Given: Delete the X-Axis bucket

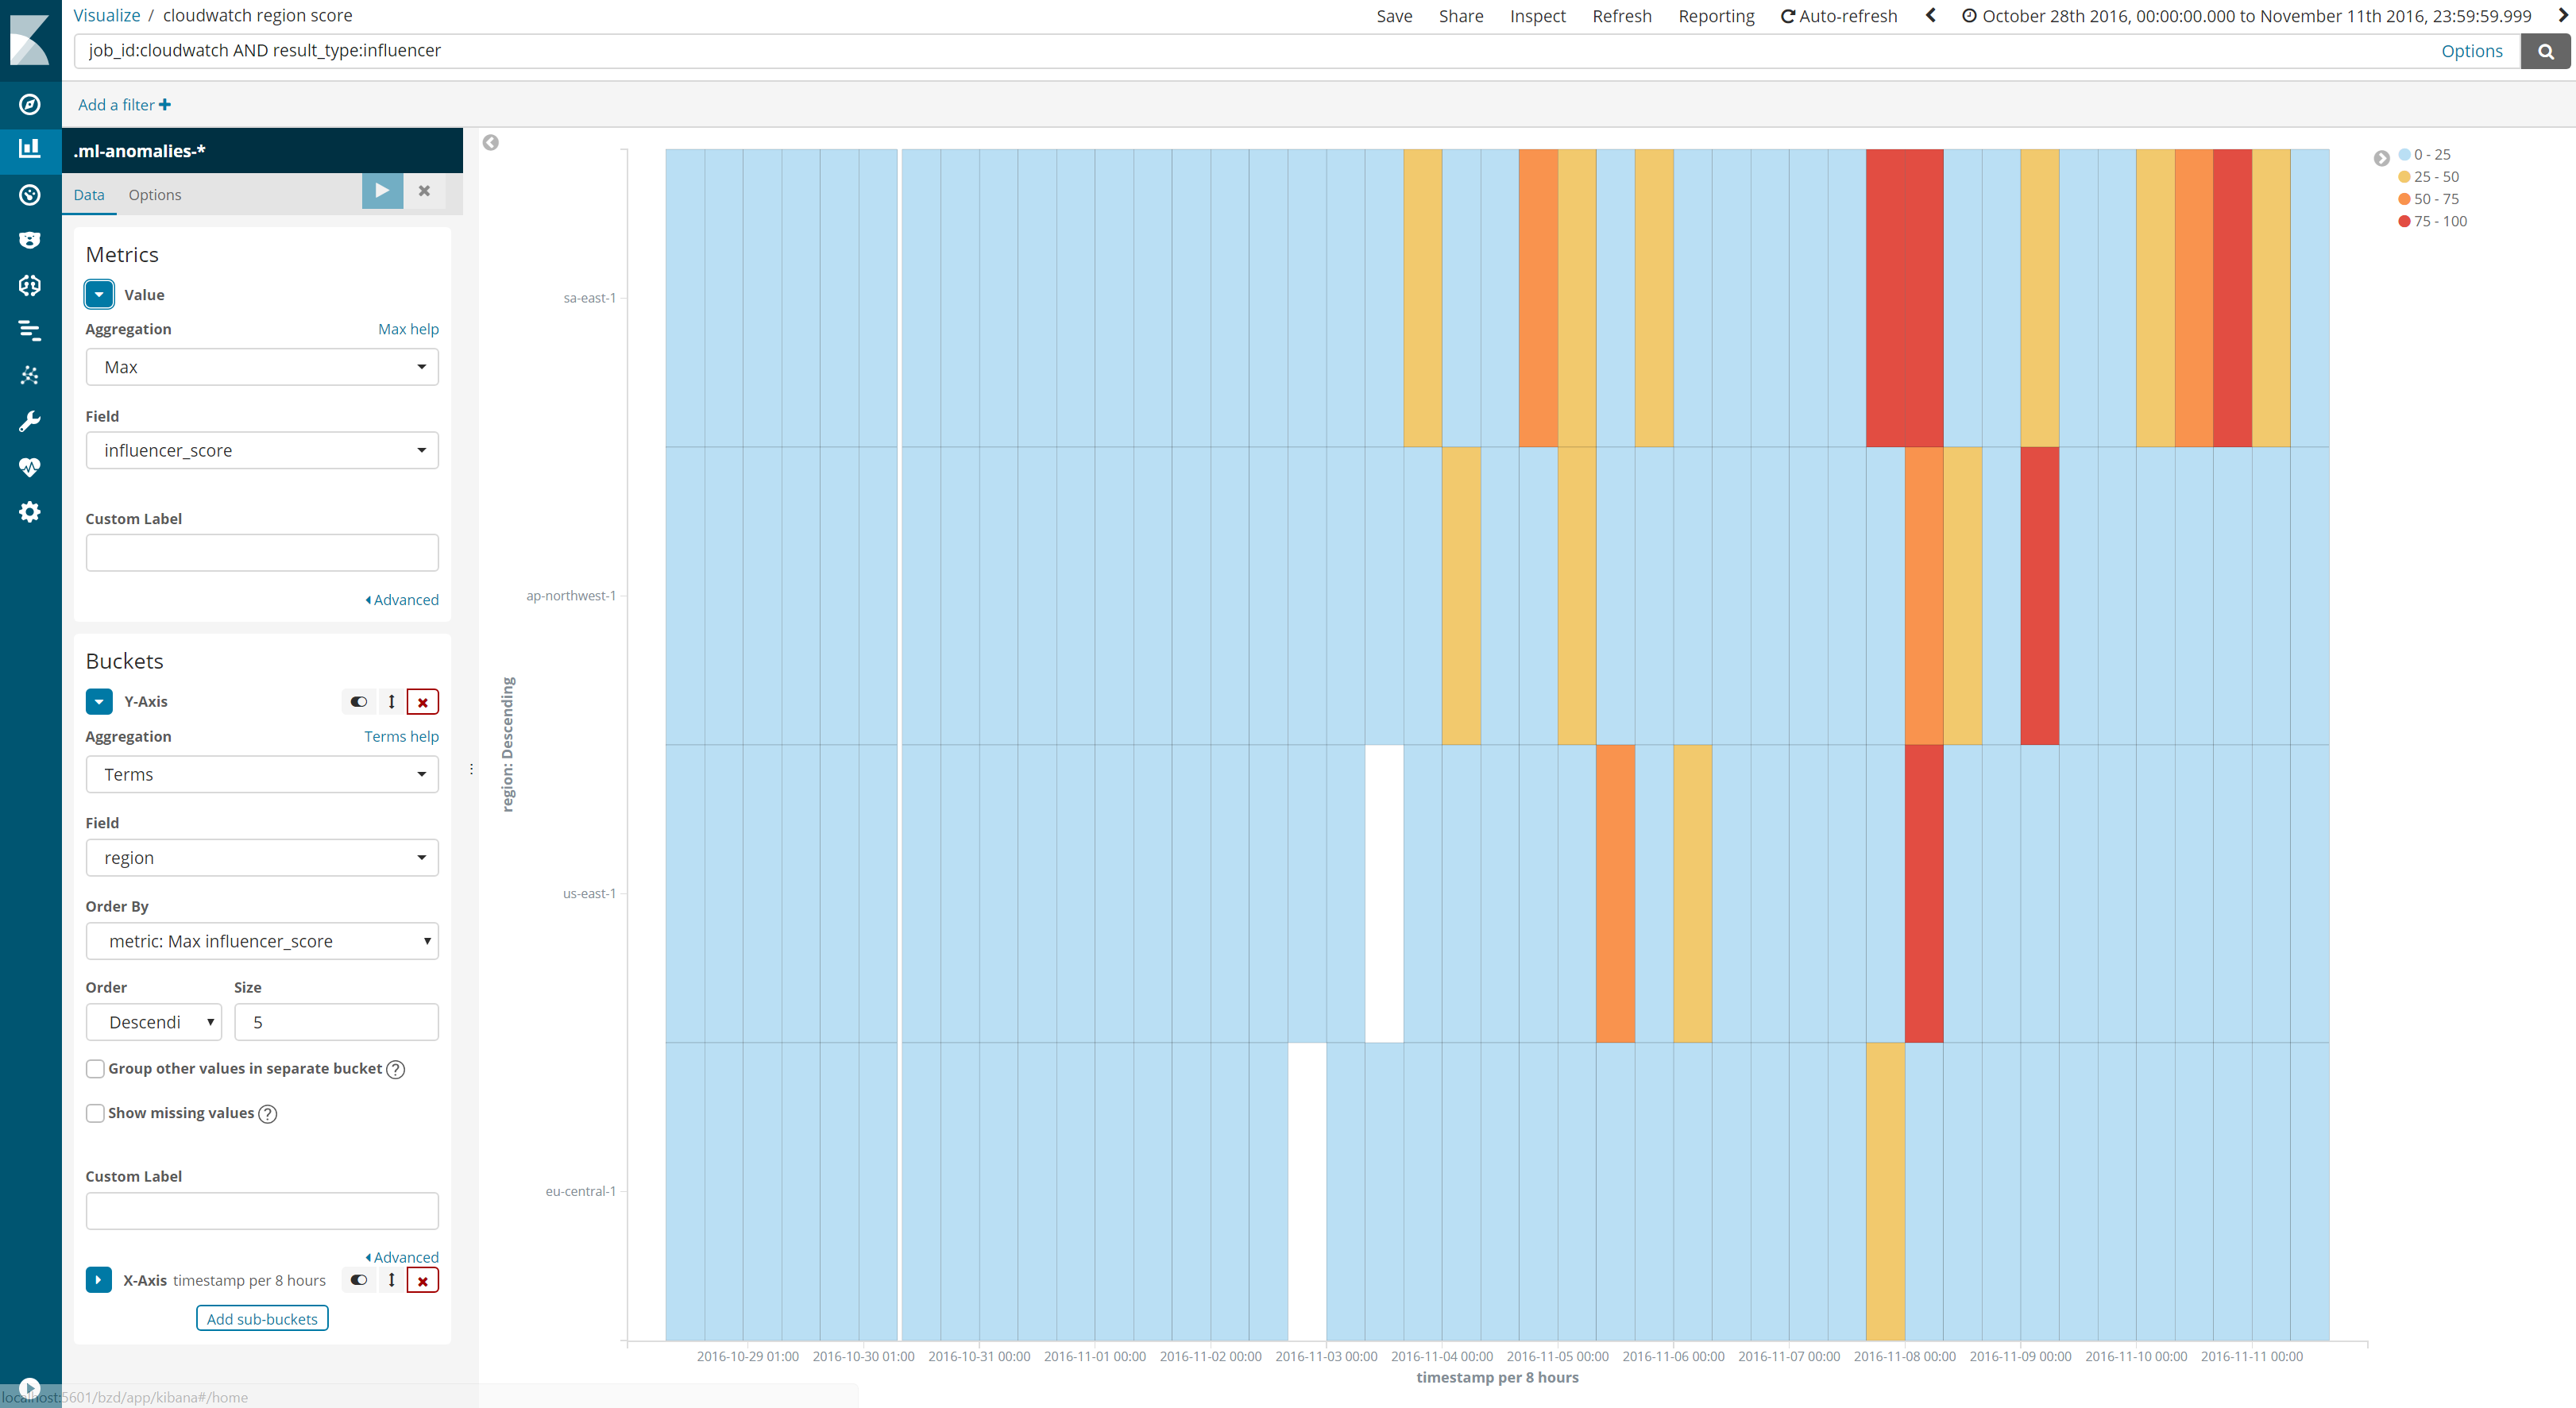Looking at the screenshot, I should (x=423, y=1281).
